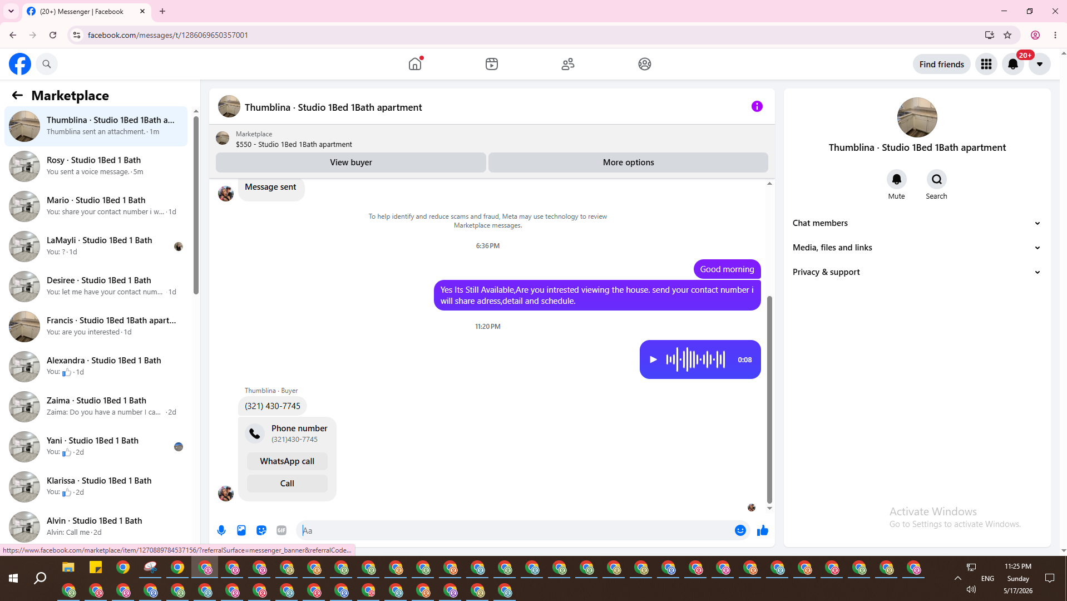Reload the page in browser

pos(53,35)
